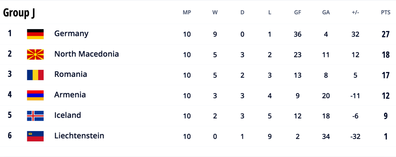The width and height of the screenshot is (396, 157).
Task: Select the Armenia team name
Action: (70, 94)
